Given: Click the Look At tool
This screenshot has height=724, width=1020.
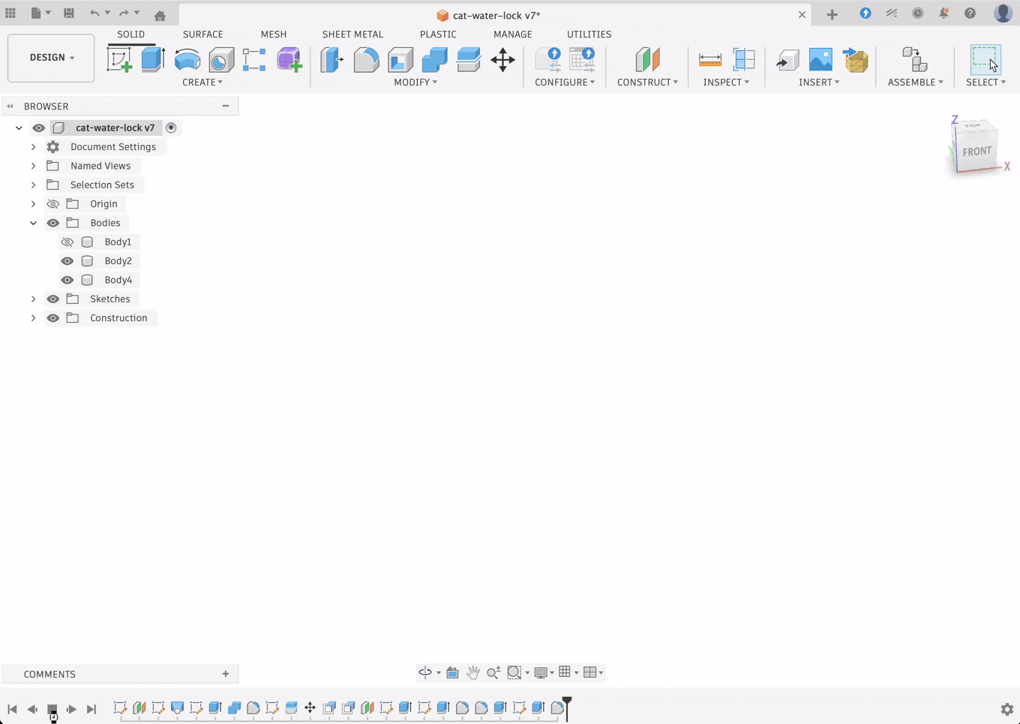Looking at the screenshot, I should point(452,672).
